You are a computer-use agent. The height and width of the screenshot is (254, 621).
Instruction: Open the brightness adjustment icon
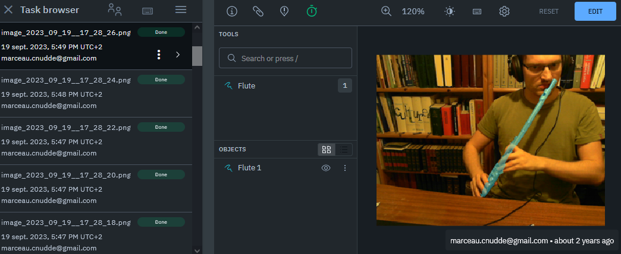click(x=450, y=11)
